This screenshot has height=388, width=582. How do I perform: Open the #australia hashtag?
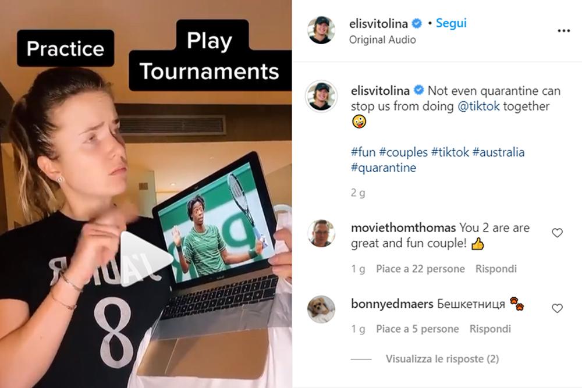(499, 152)
